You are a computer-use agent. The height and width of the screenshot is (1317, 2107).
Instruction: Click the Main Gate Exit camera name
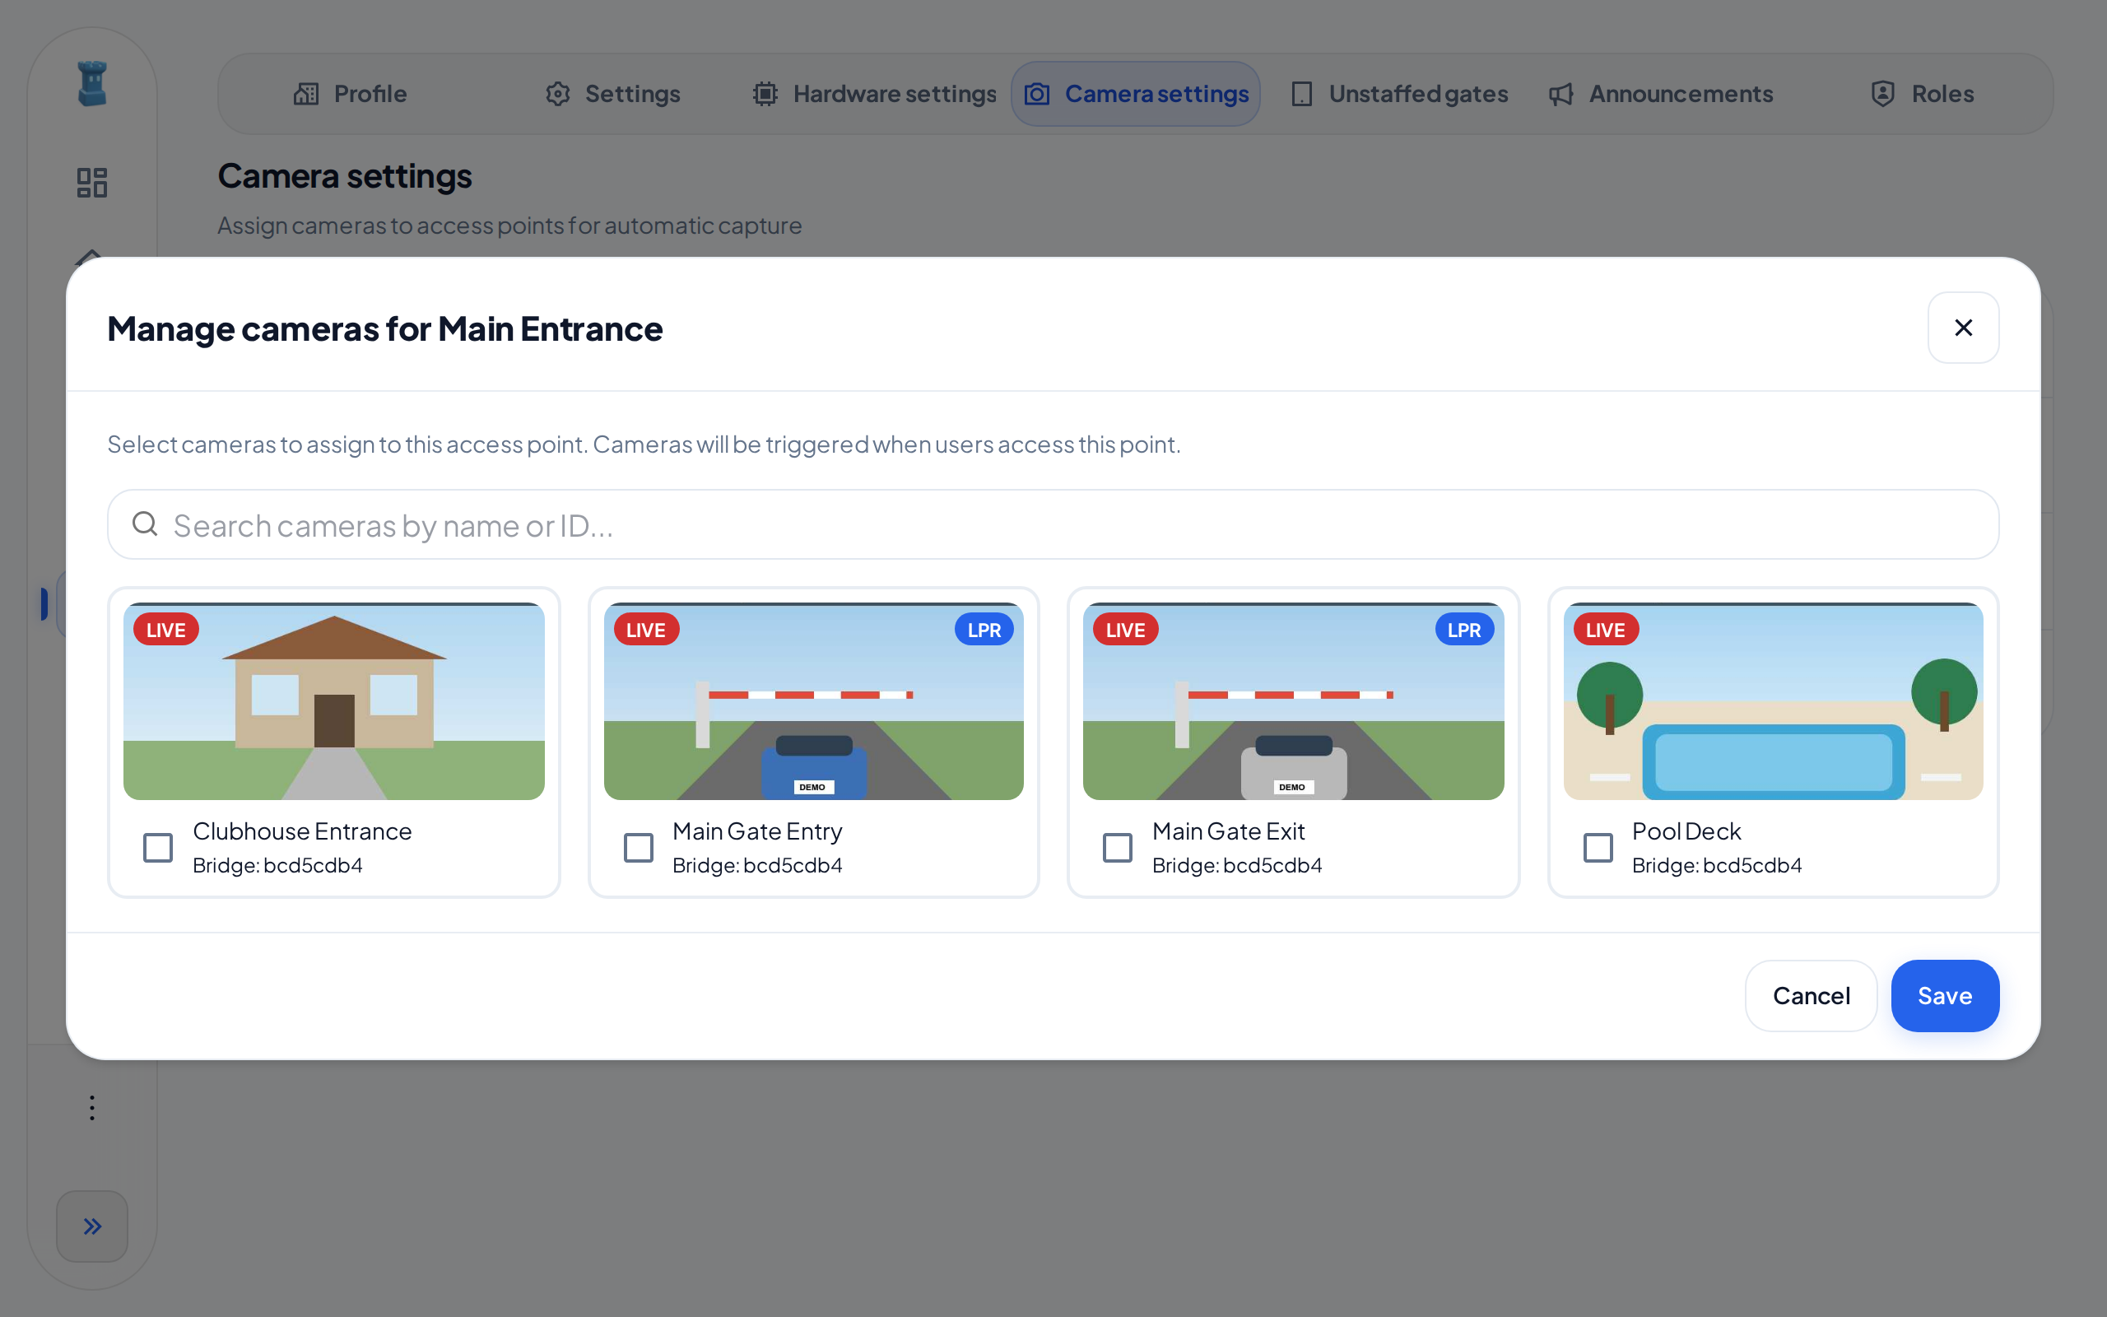[x=1229, y=831]
